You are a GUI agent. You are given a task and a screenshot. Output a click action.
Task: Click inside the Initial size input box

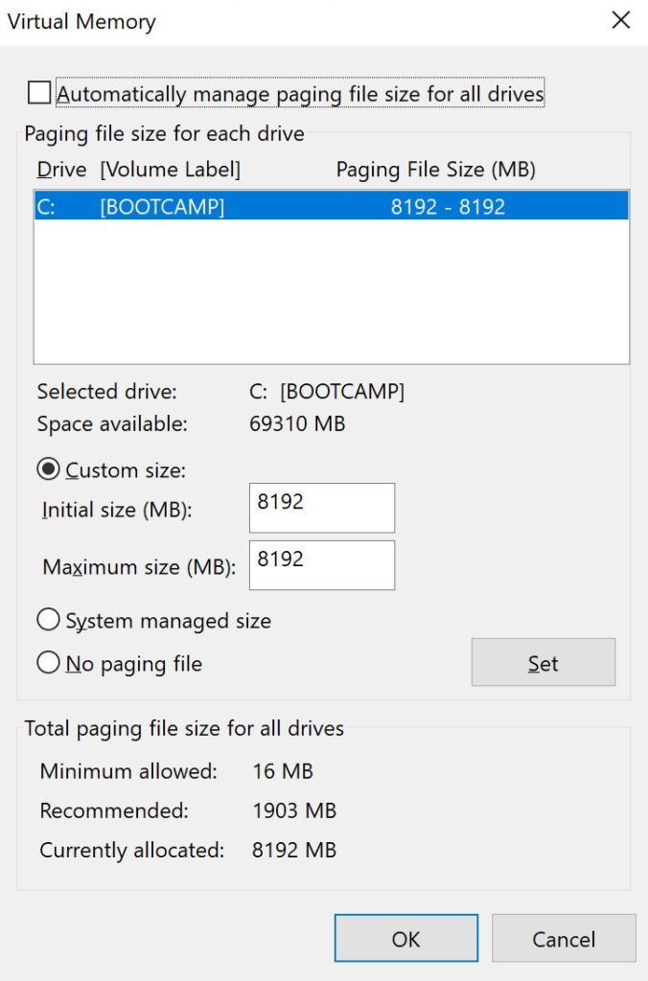[x=322, y=508]
